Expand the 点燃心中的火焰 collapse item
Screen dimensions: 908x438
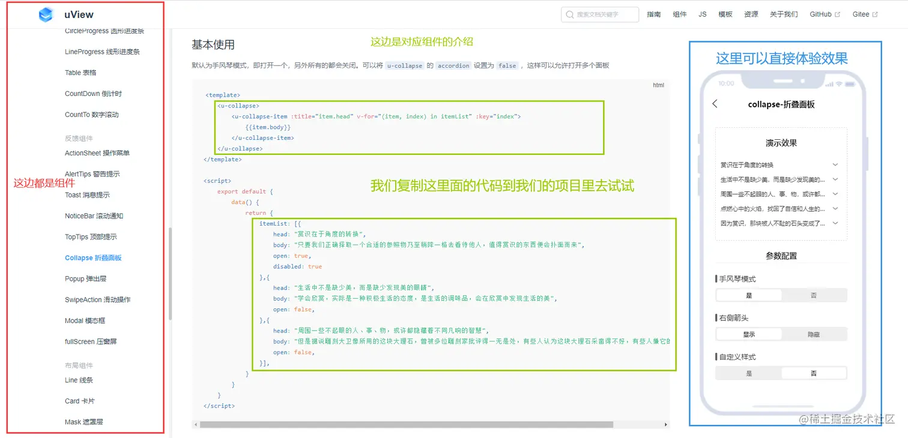[x=779, y=209]
